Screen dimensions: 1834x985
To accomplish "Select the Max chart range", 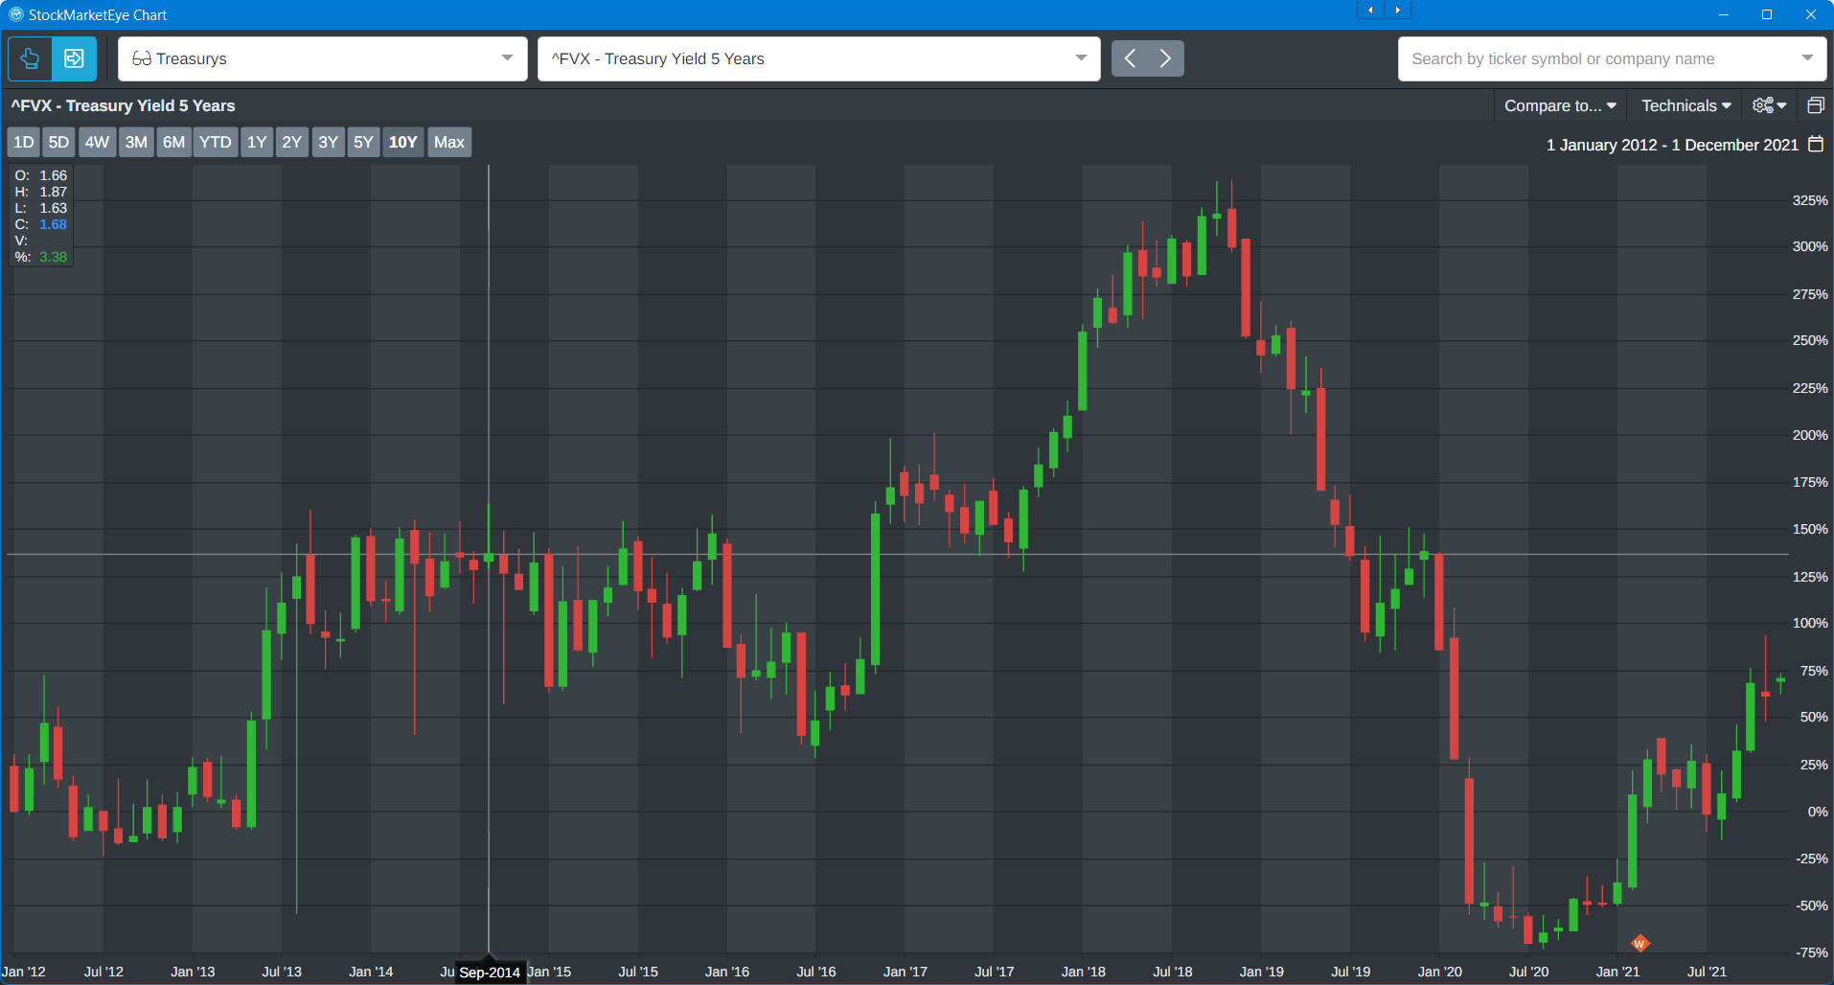I will [x=448, y=142].
